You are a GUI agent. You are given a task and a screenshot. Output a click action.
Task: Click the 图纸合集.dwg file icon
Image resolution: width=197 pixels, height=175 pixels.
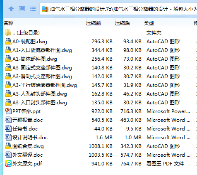[x=8, y=146]
